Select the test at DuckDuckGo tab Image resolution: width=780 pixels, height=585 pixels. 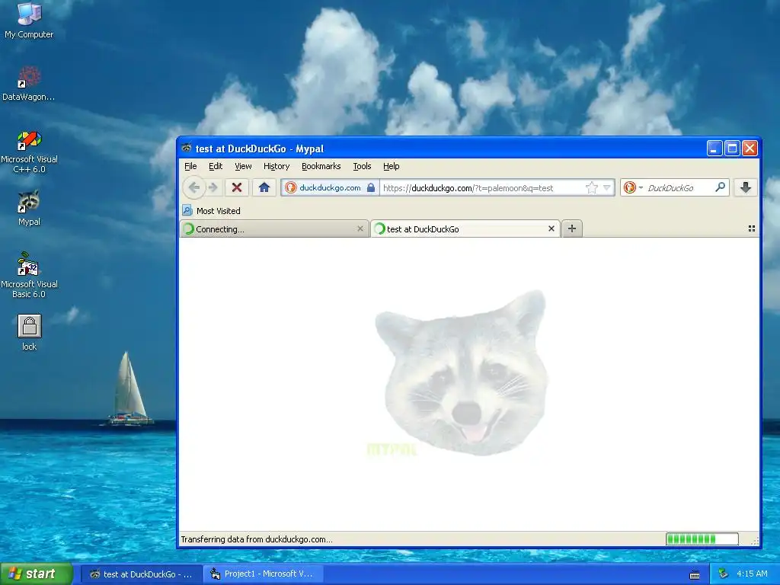point(465,229)
